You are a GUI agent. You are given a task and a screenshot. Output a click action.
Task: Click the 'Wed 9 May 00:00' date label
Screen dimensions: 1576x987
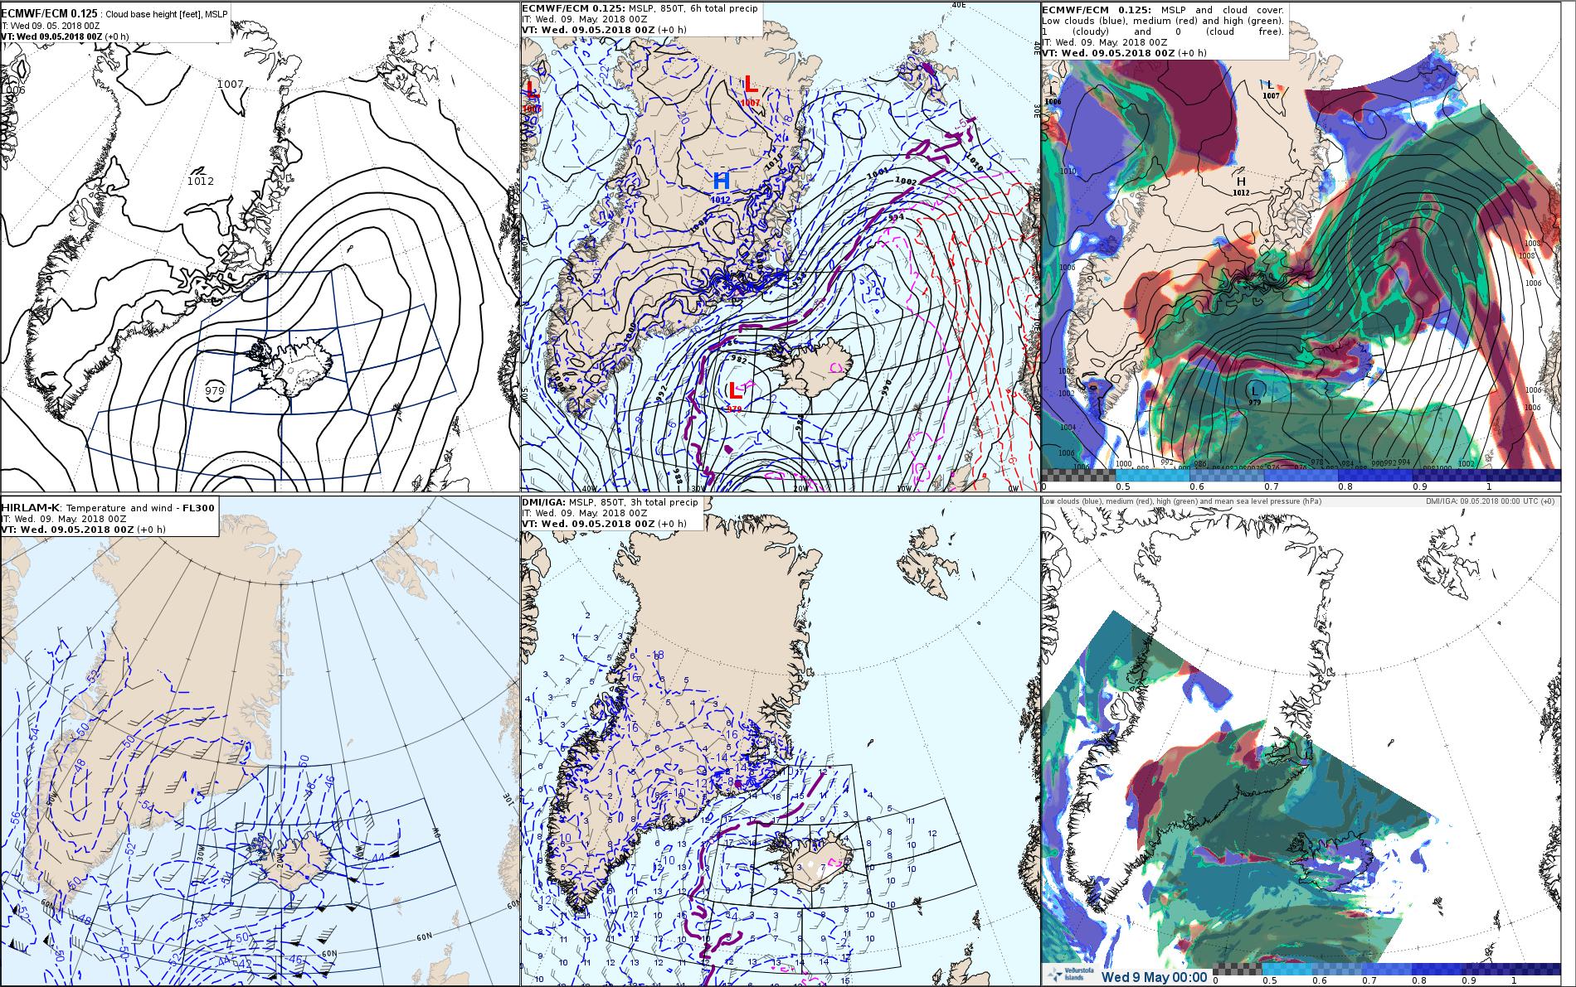tap(1154, 976)
